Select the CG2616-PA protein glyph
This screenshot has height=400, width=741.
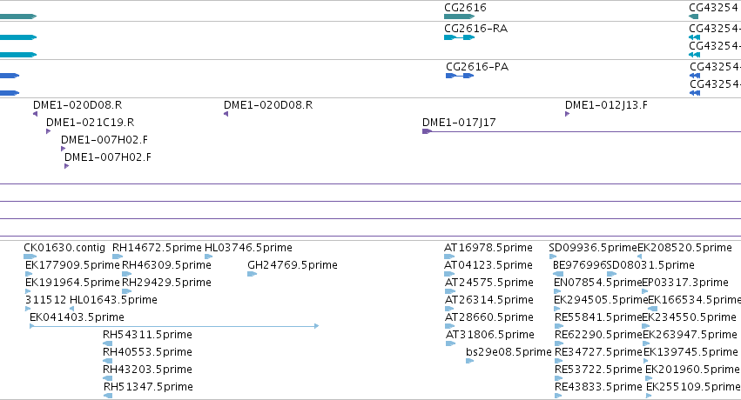click(x=460, y=76)
